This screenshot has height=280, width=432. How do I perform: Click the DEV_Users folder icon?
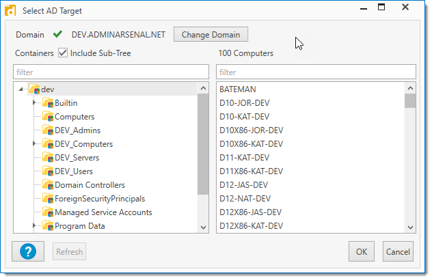48,171
